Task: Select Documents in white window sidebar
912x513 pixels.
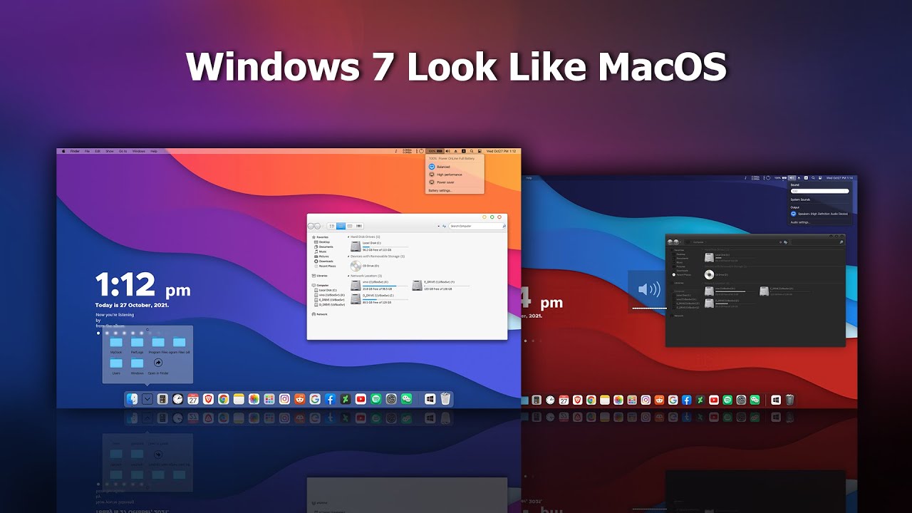Action: (x=323, y=247)
